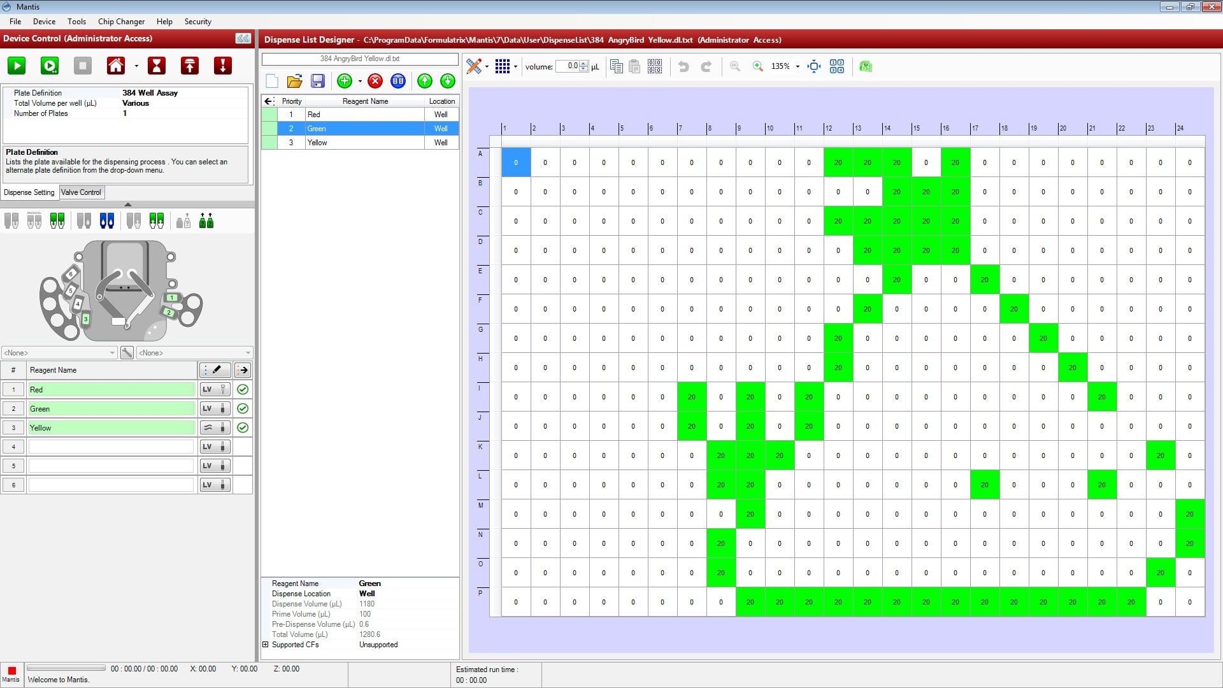This screenshot has height=688, width=1223.
Task: Open the Chip Changer menu
Action: (x=121, y=21)
